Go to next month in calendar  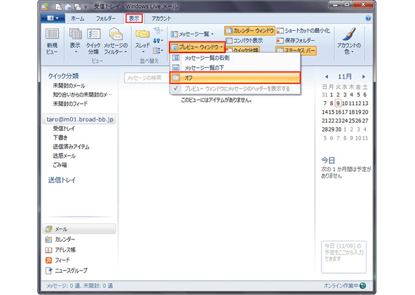coord(364,77)
